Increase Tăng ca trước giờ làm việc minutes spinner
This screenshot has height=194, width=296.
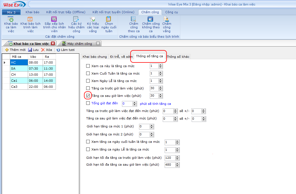pos(161,87)
